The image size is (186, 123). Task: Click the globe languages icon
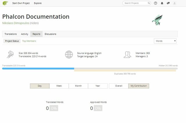(69, 54)
